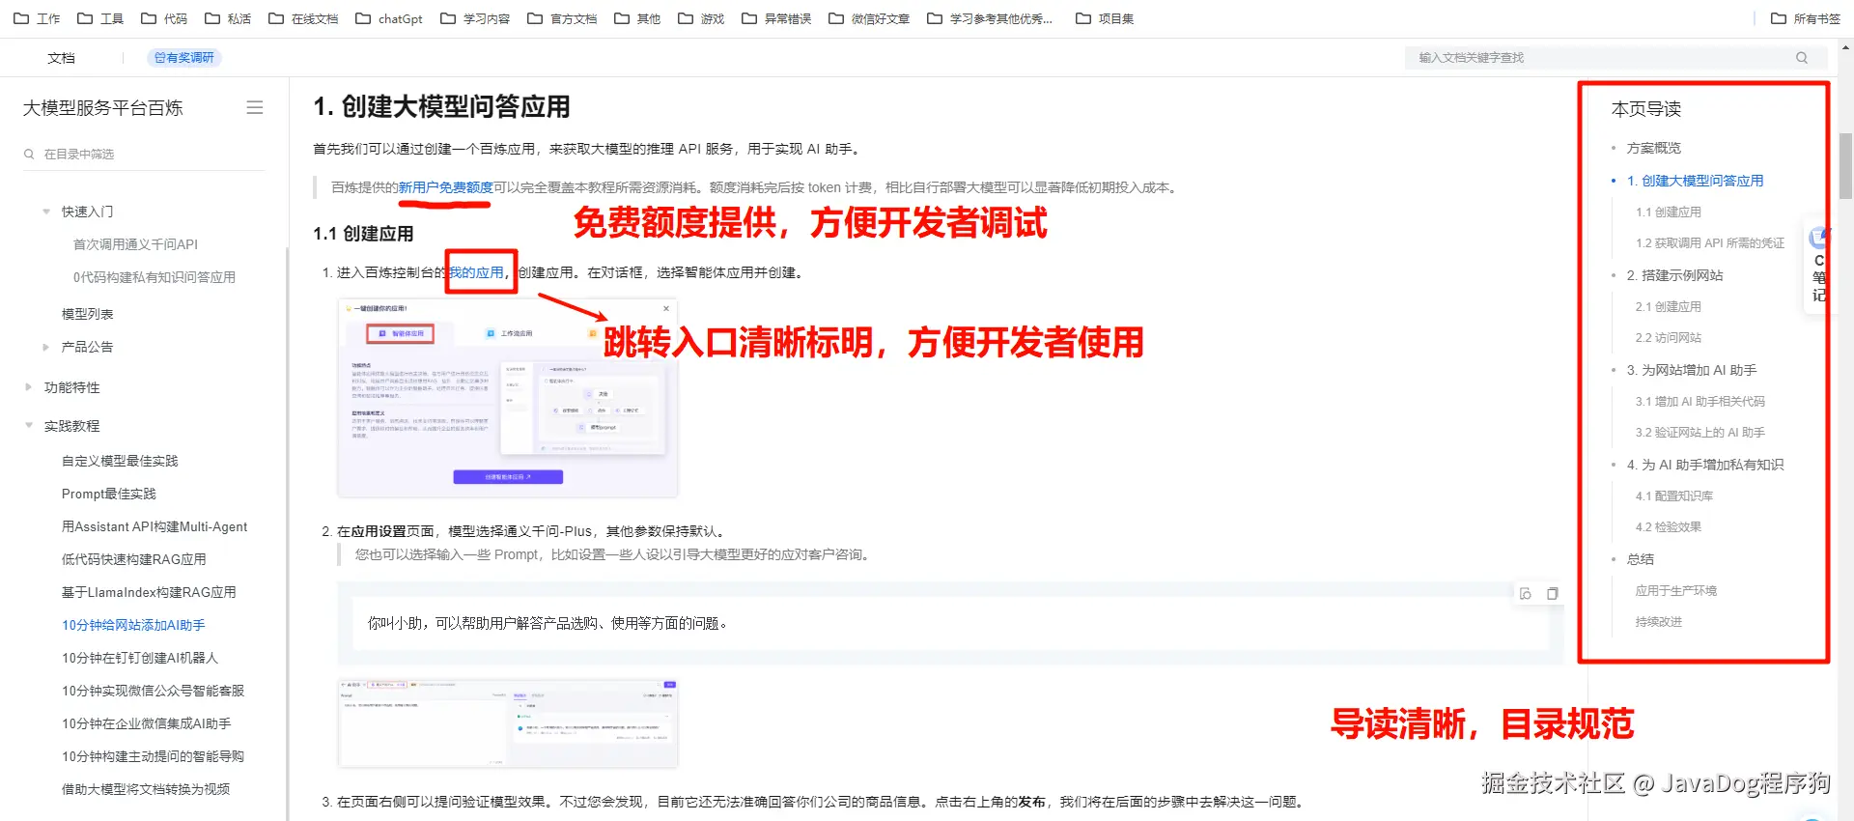The width and height of the screenshot is (1854, 821).
Task: Collapse the 实践教程 tree section
Action: click(28, 426)
